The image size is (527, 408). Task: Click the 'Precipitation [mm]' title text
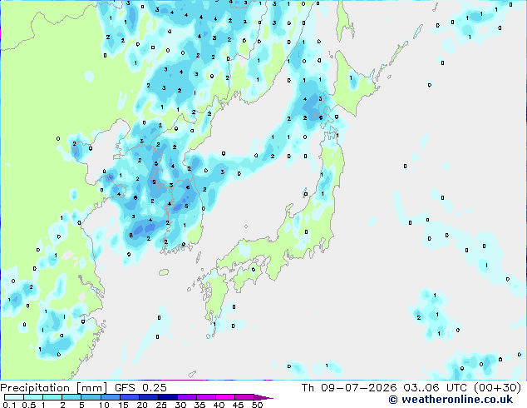pos(53,388)
